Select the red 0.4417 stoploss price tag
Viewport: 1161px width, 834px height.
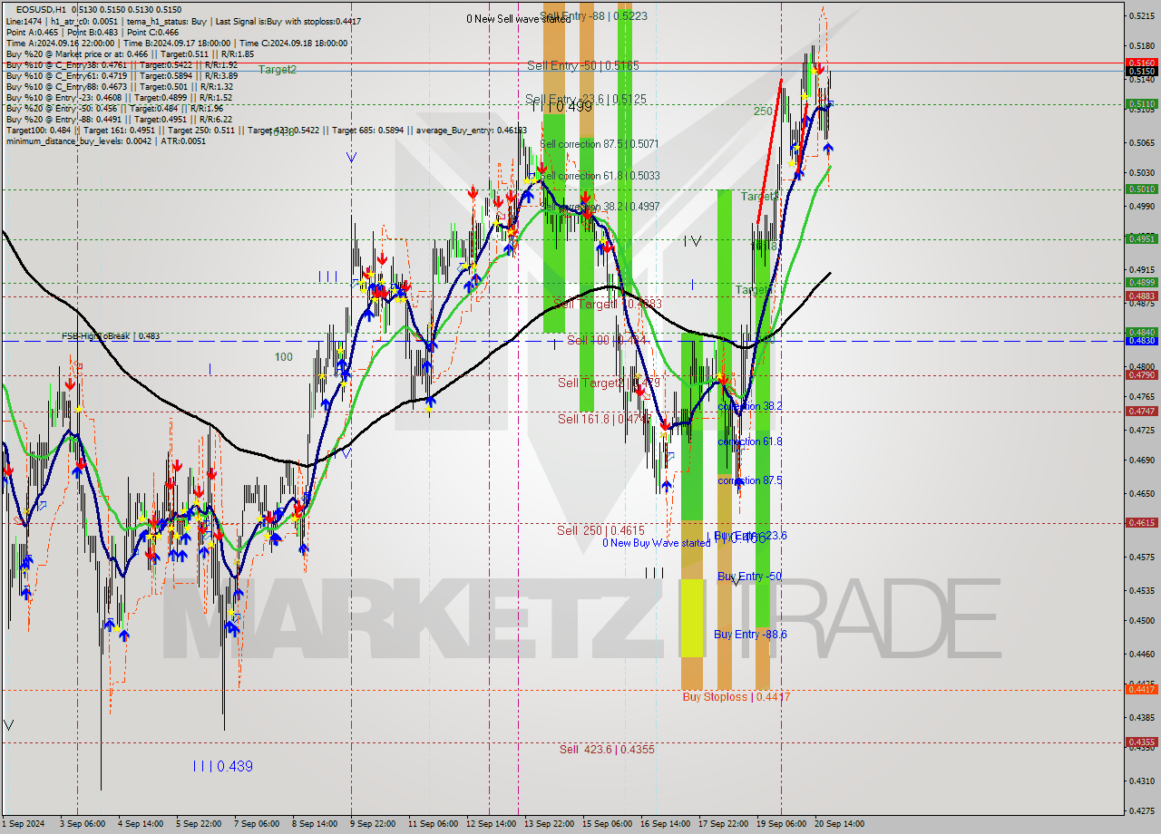[x=1141, y=690]
